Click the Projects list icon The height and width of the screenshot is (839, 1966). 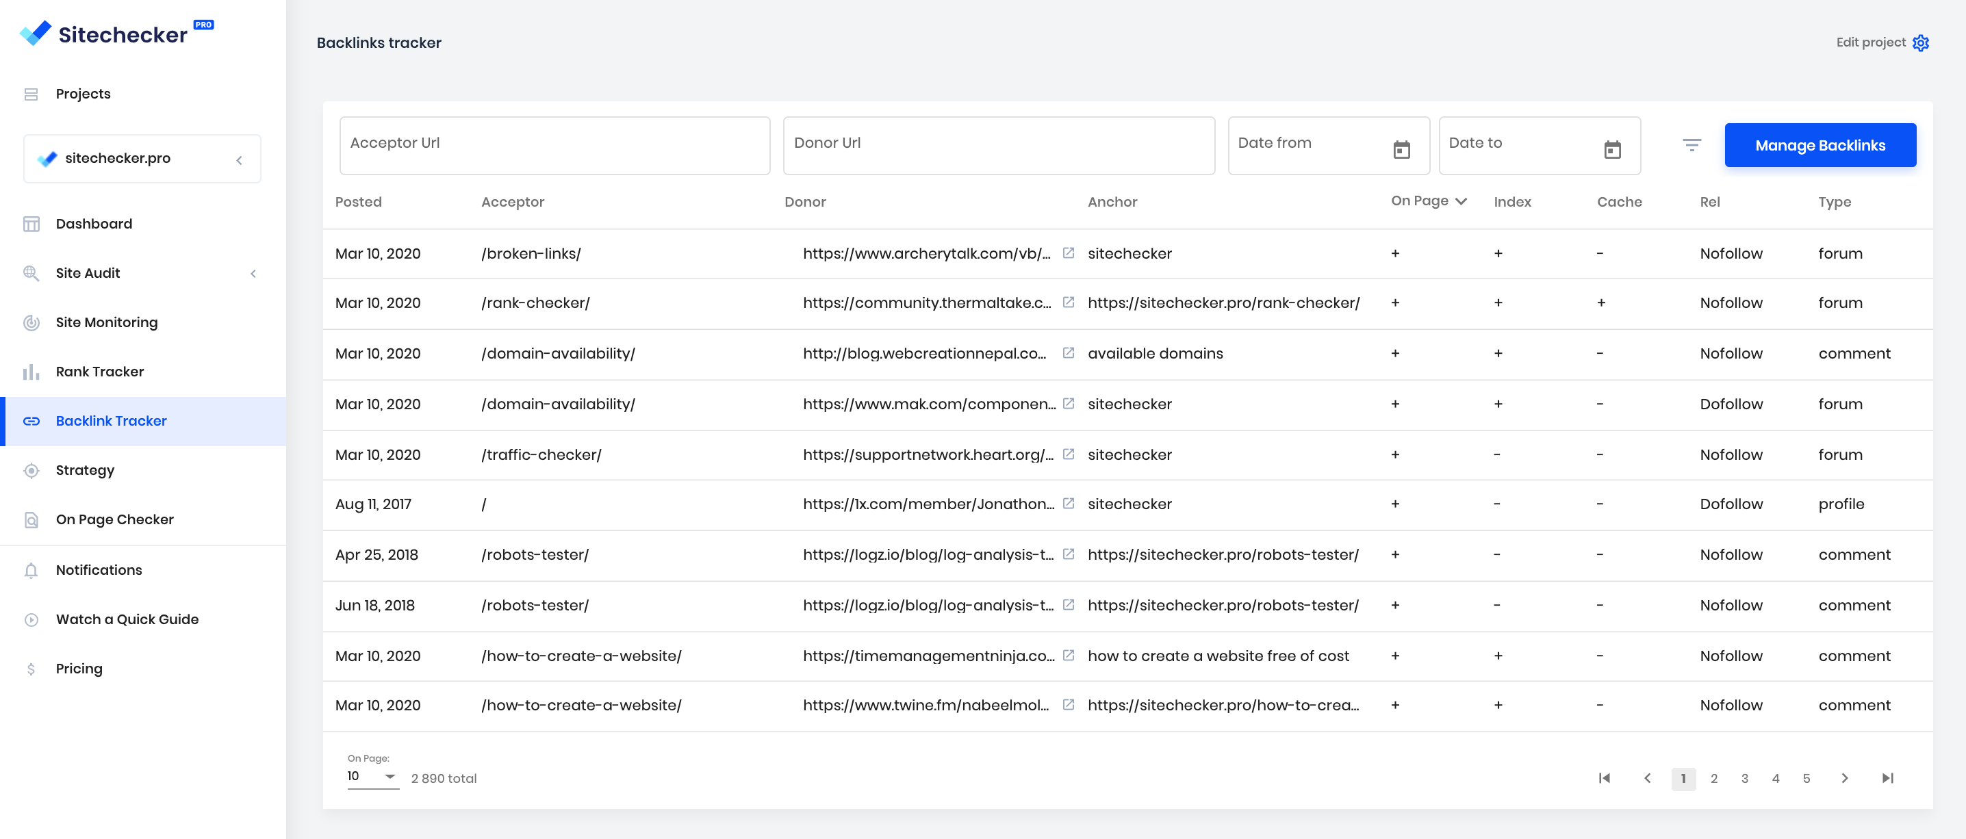pyautogui.click(x=31, y=94)
